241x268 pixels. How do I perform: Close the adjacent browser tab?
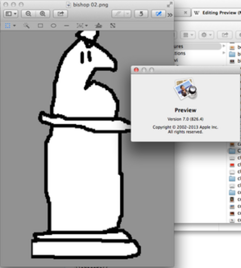186,13
